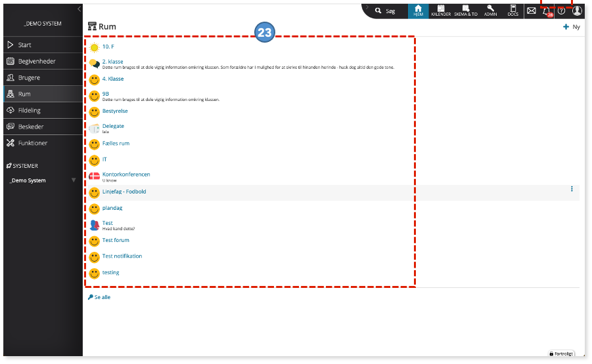Open the three-dot menu for Linjefag - Fodbold
The image size is (592, 364).
[x=572, y=189]
